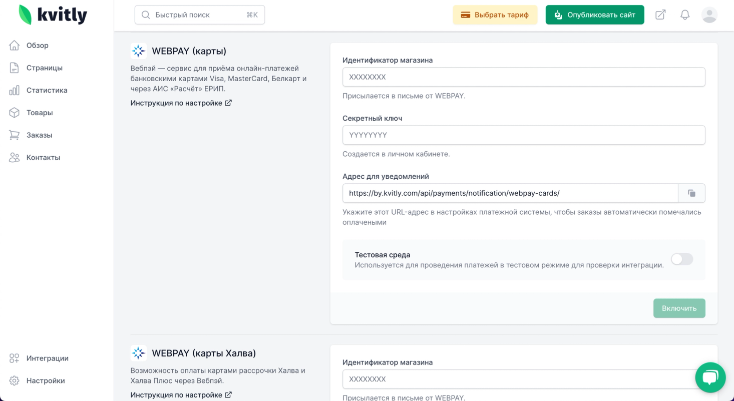Click the Включить button
This screenshot has width=734, height=401.
679,308
